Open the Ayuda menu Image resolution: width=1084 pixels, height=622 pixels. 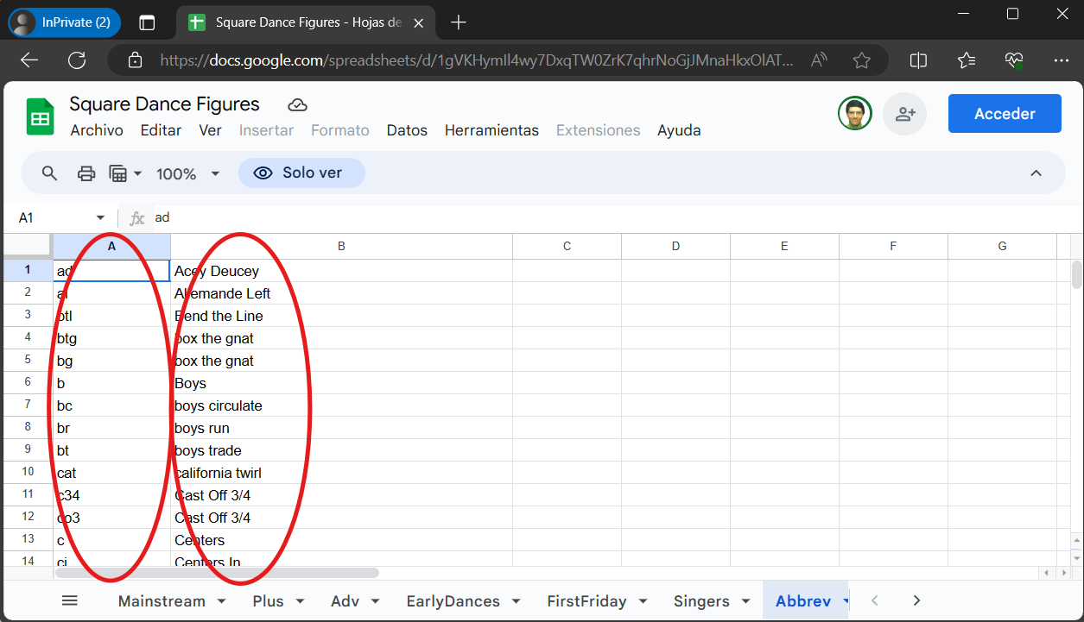(x=679, y=130)
